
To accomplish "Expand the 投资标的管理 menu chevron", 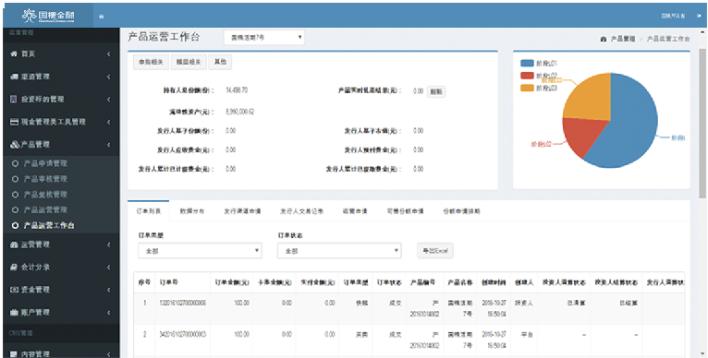I will point(109,100).
